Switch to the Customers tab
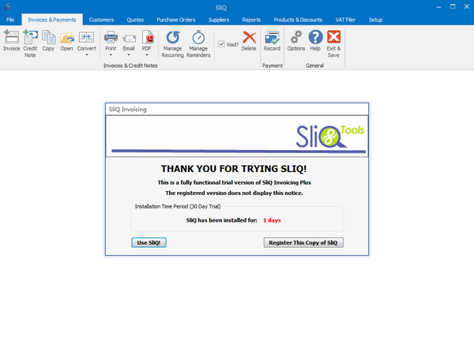Viewport: 474px width, 345px height. [x=101, y=20]
